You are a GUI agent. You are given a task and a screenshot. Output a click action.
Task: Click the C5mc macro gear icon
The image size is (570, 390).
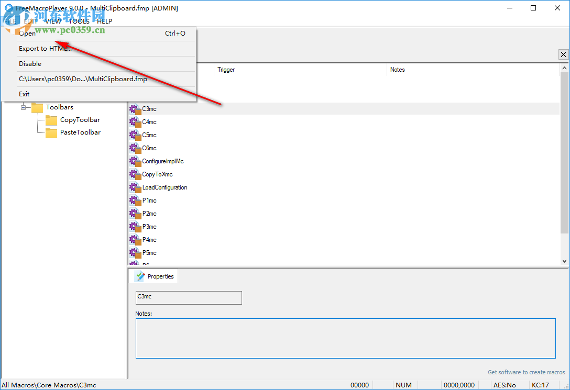tap(135, 135)
